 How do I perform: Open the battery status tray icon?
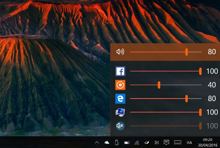(126, 143)
